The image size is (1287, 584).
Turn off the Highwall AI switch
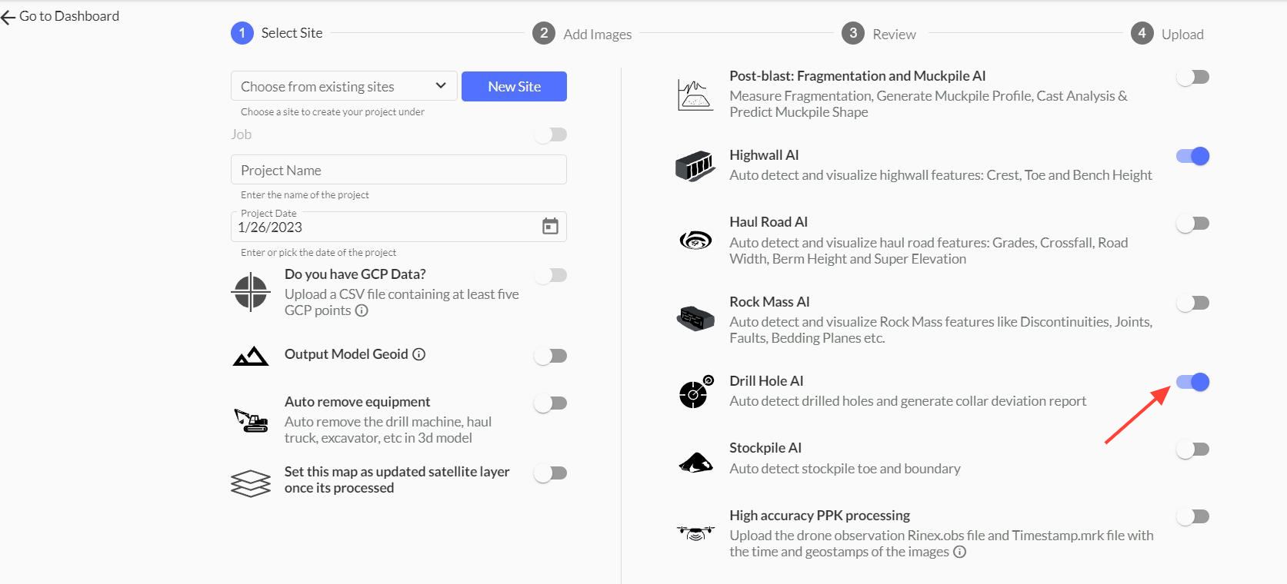1192,156
